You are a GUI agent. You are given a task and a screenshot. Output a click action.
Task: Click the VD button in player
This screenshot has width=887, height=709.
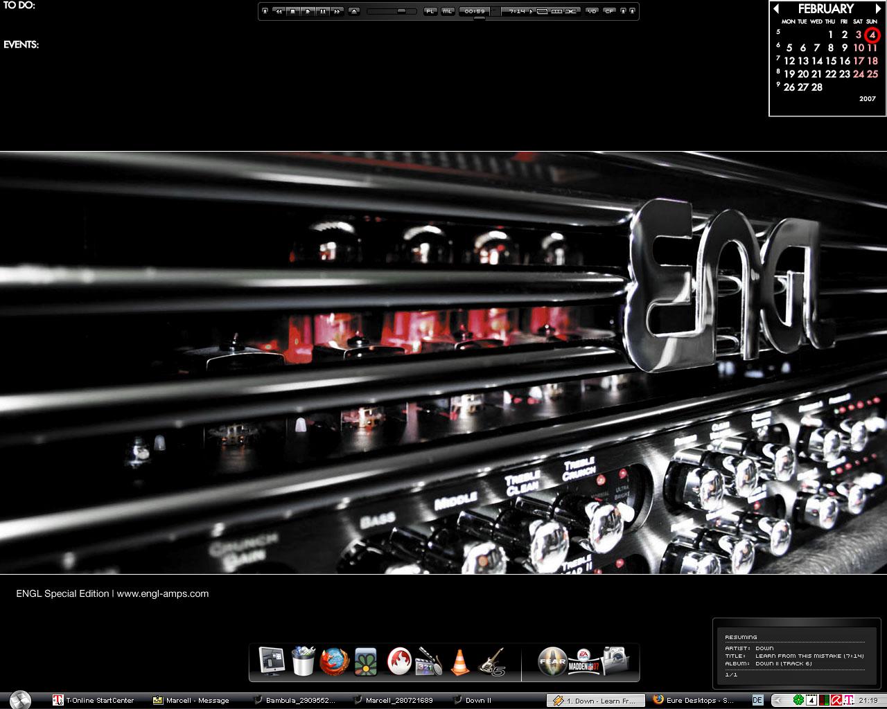(592, 11)
